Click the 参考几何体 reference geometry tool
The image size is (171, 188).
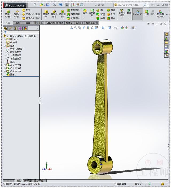[122, 13]
